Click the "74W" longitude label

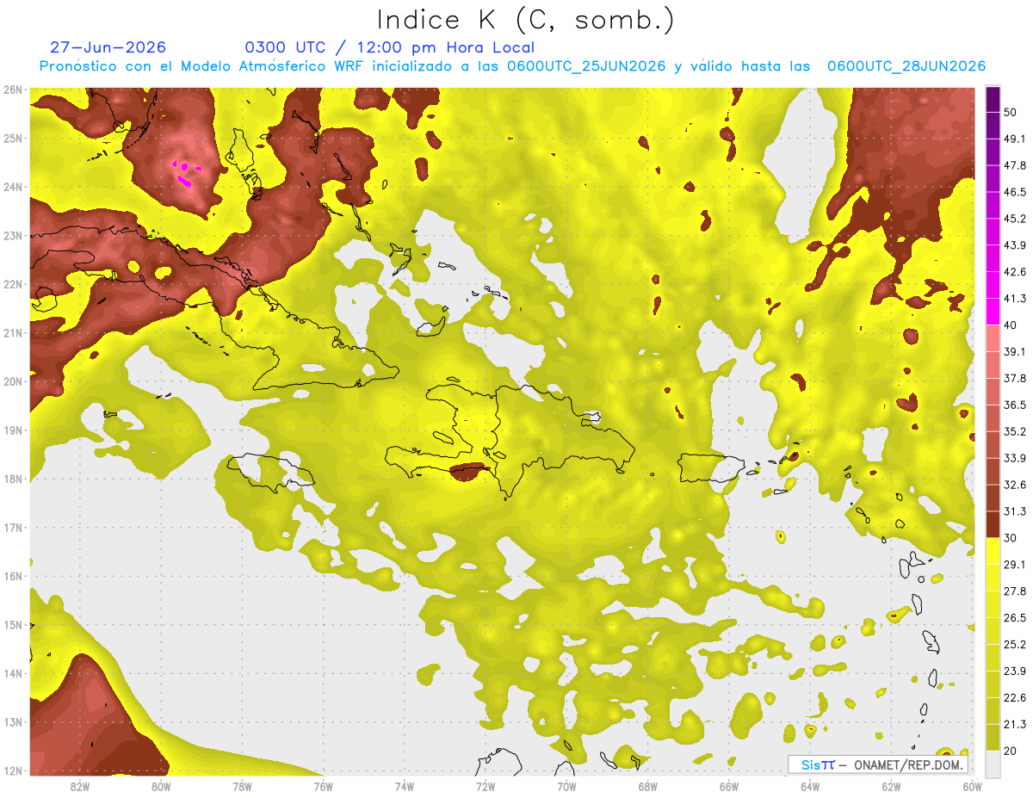click(x=405, y=787)
